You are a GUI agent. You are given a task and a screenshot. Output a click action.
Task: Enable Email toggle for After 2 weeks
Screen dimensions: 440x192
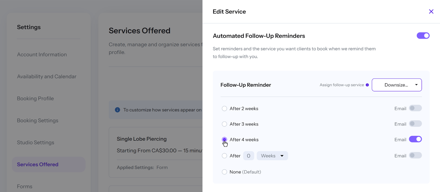(415, 108)
